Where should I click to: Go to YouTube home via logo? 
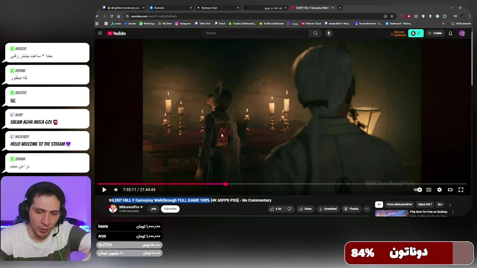116,33
